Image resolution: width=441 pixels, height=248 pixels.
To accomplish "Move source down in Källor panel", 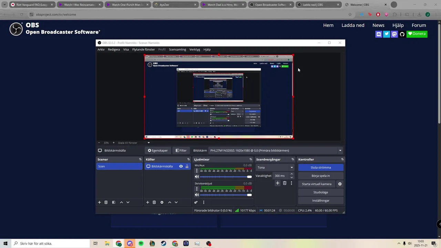I will click(x=176, y=202).
